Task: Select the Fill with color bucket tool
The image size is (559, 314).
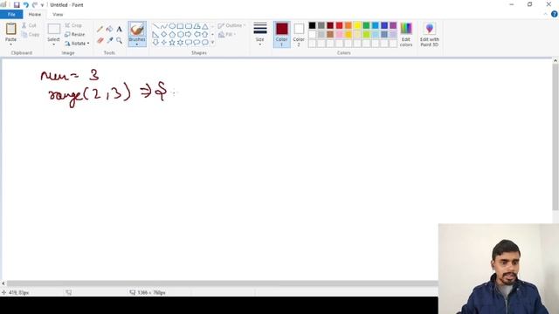Action: (109, 29)
